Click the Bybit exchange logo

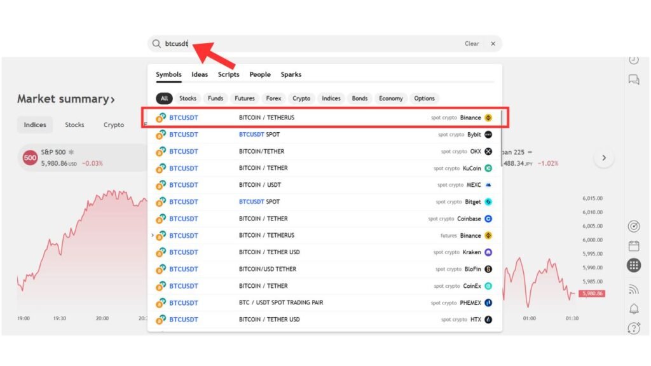click(488, 135)
